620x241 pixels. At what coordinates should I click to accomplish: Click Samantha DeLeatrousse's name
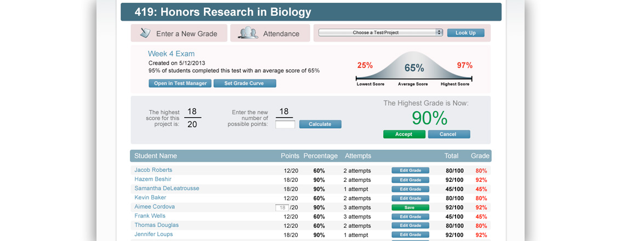click(x=167, y=188)
